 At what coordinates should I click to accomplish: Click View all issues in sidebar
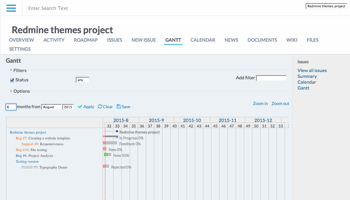(312, 71)
